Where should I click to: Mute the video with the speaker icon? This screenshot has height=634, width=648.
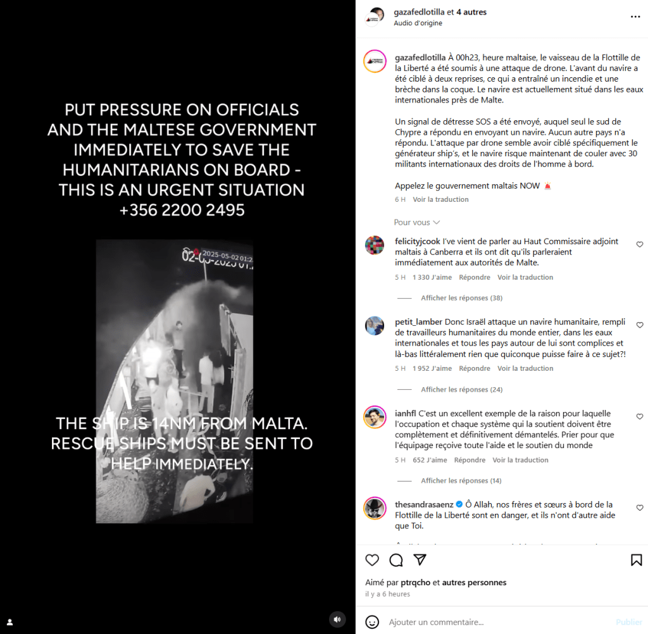coord(337,619)
